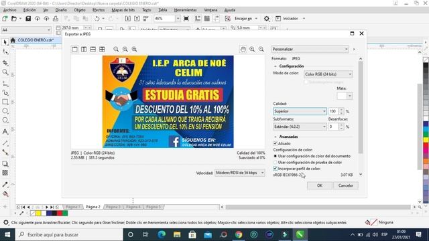Click OK to export JPEG
Viewport: 429px width, 241px height.
point(320,185)
